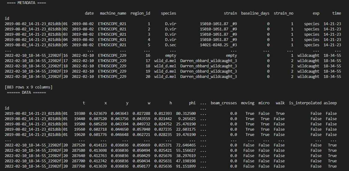Click the strain column header
Image resolution: width=349 pixels, height=171 pixels.
[x=230, y=13]
